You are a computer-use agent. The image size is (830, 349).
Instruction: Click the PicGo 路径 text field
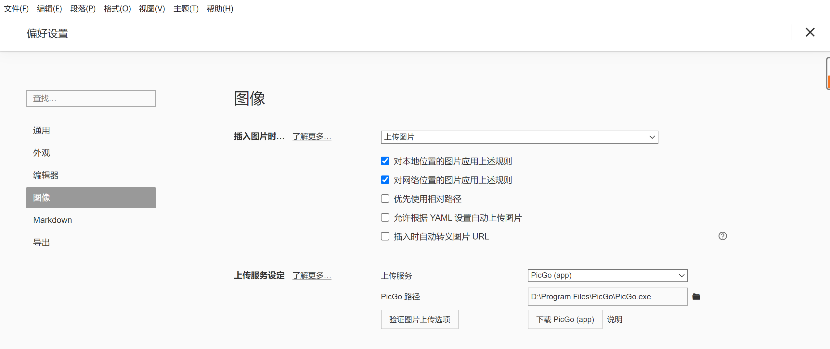click(607, 297)
